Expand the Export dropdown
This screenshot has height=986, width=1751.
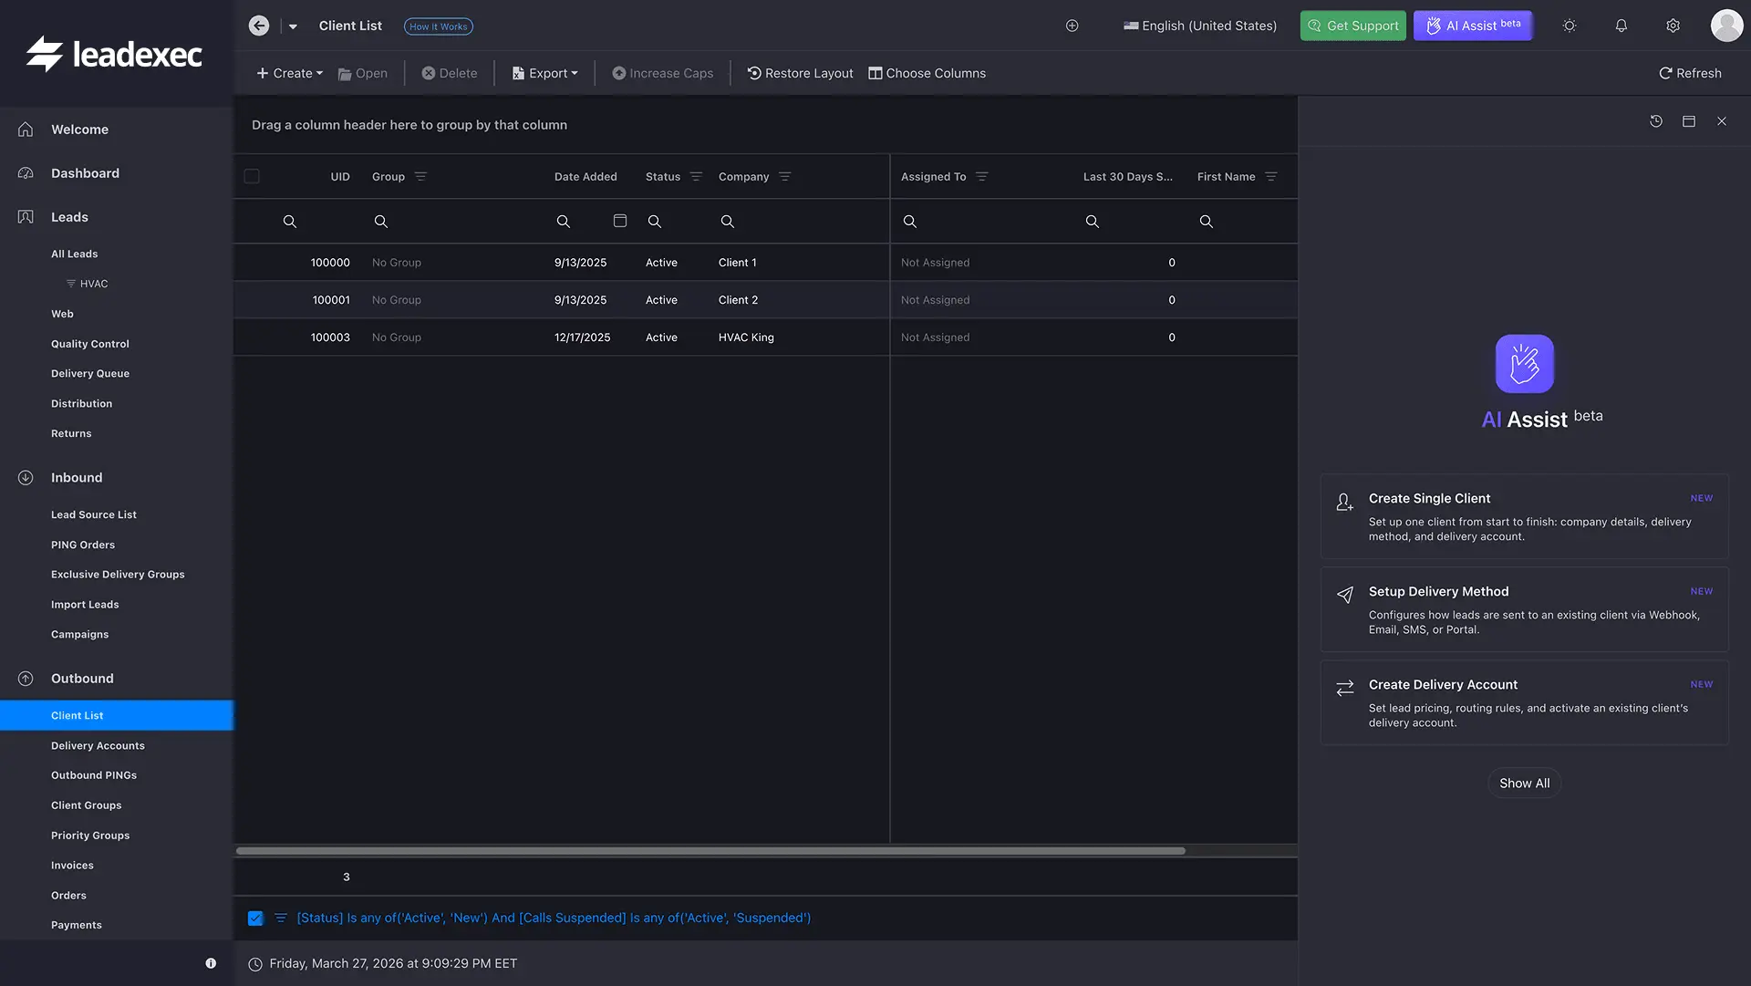pyautogui.click(x=544, y=73)
